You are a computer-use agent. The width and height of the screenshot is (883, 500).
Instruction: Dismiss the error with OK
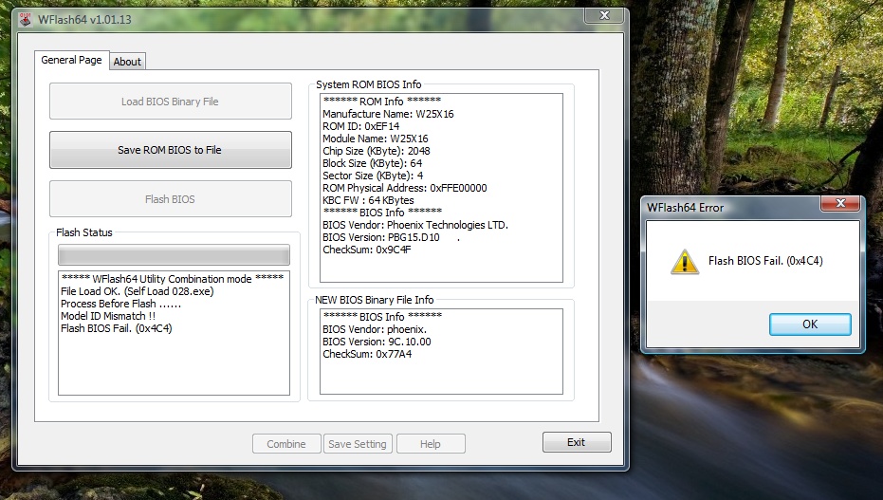pyautogui.click(x=810, y=324)
